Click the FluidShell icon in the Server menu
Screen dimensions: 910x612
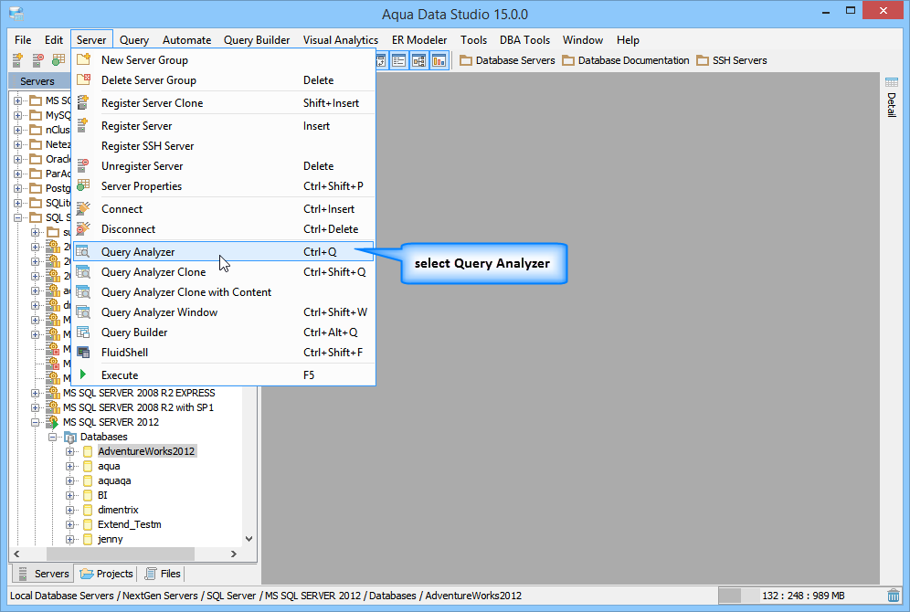tap(83, 352)
